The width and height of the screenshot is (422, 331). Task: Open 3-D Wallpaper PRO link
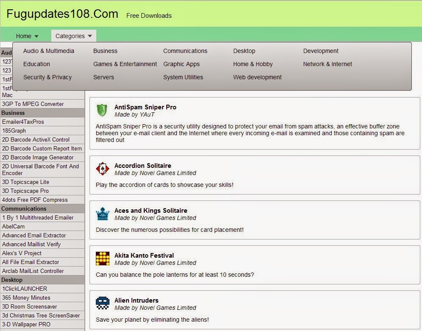(42, 324)
